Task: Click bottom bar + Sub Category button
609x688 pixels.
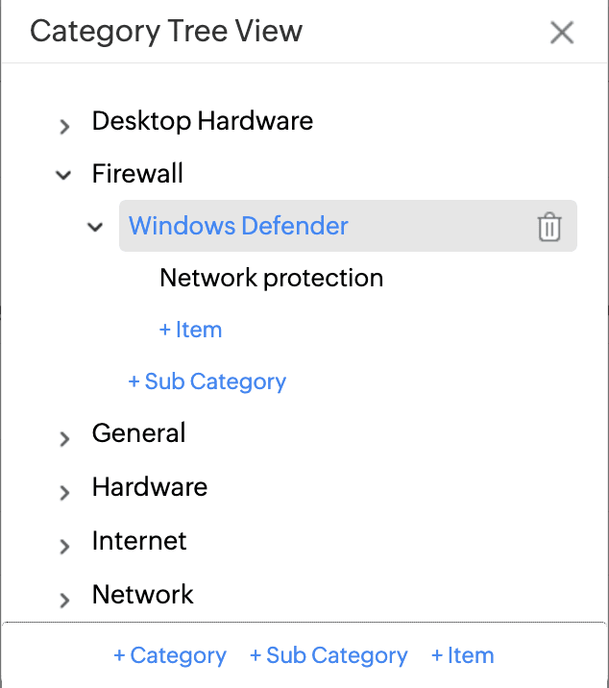Action: tap(329, 656)
